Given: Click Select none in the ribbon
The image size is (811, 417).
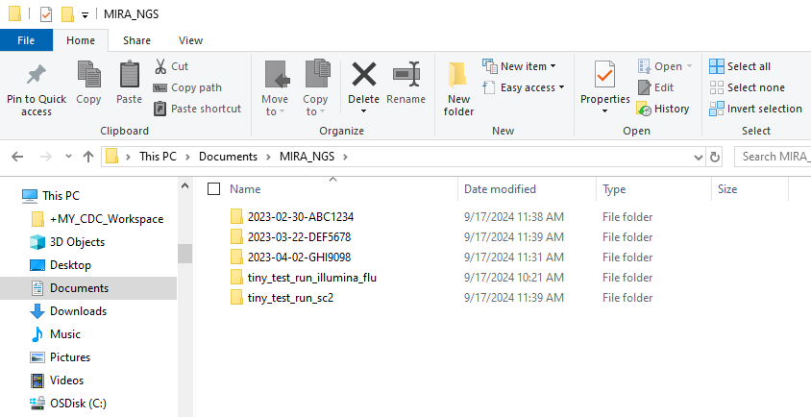Looking at the screenshot, I should tap(747, 87).
